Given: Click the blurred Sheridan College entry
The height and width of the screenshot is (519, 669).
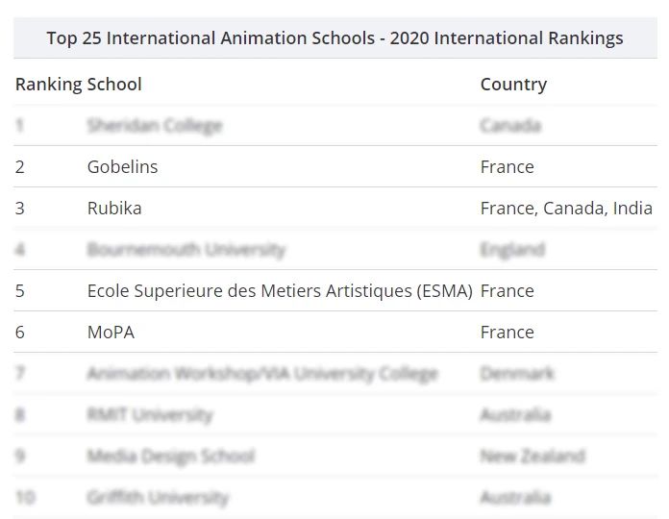Looking at the screenshot, I should pyautogui.click(x=155, y=126).
